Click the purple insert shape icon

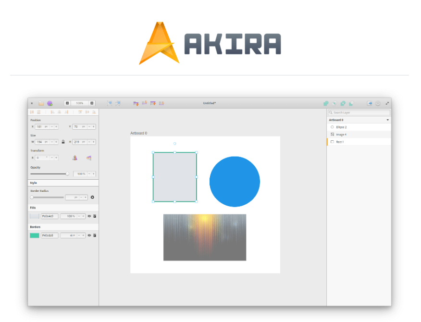(50, 103)
